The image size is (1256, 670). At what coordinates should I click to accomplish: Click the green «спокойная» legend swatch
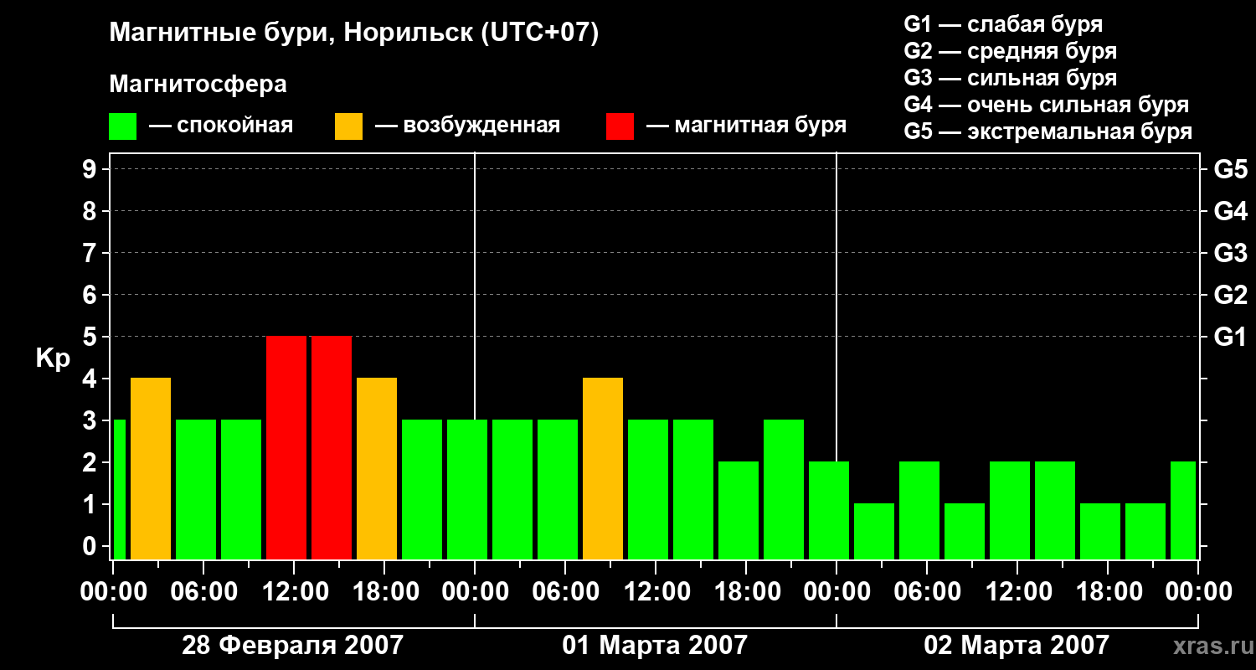(x=122, y=126)
